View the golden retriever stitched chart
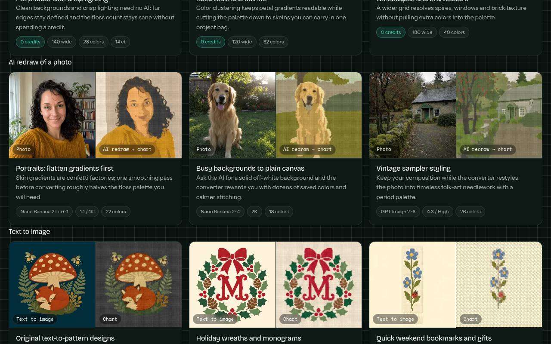Screen dimensions: 551x344 pyautogui.click(x=319, y=115)
